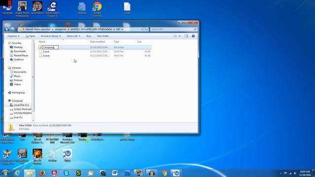Open OneDrive in navigation pane
The image size is (315, 177).
pyautogui.click(x=19, y=59)
